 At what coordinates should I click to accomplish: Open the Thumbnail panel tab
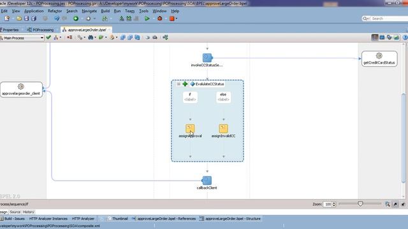click(117, 219)
